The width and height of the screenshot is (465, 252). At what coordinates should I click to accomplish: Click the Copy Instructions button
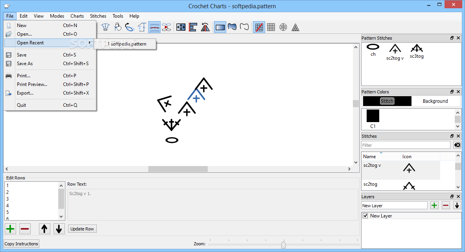pyautogui.click(x=21, y=244)
